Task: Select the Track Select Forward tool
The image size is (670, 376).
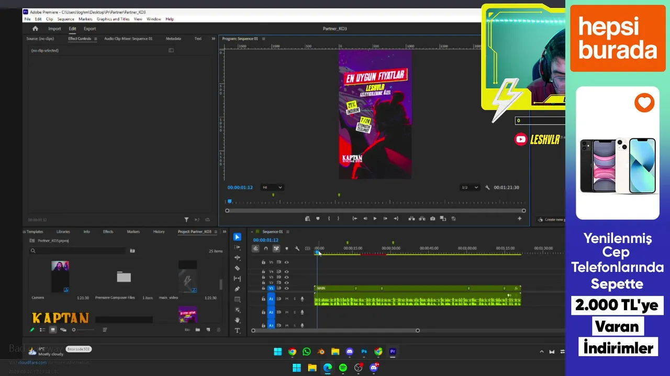Action: click(237, 247)
